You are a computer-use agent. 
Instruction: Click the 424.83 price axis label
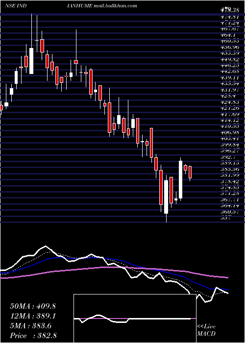click(229, 102)
